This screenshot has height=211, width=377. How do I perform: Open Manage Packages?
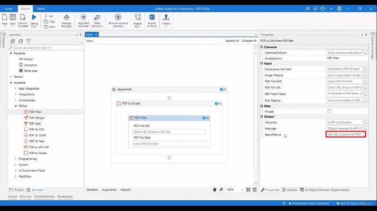click(67, 20)
